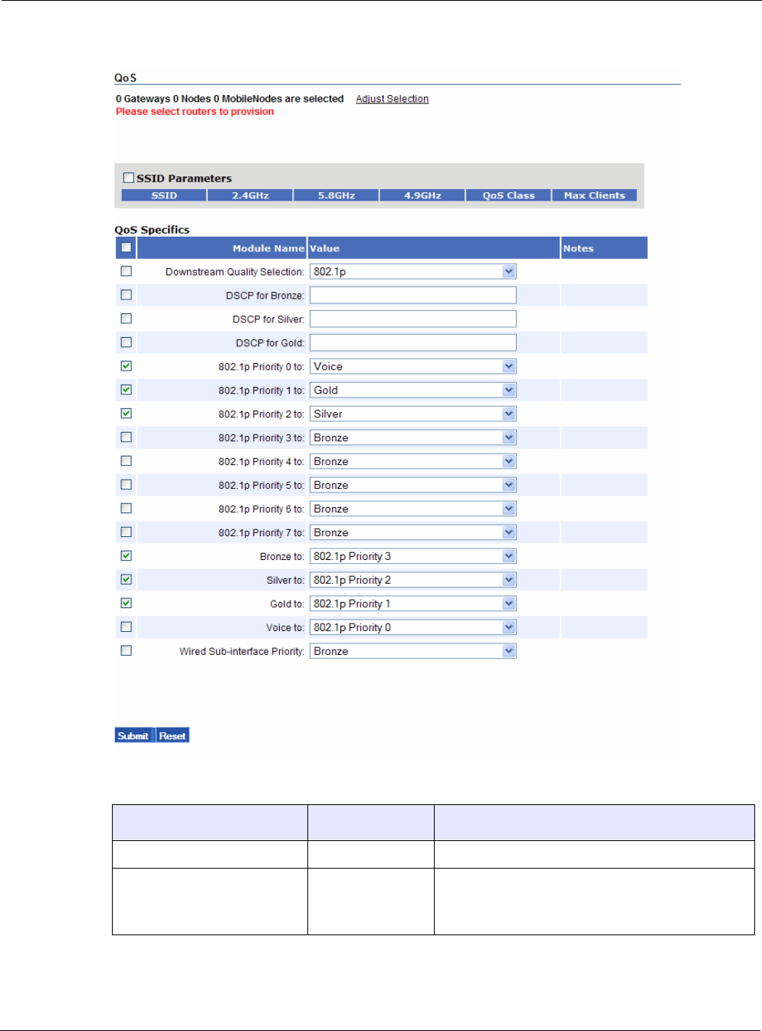
Task: Open the 802.1p Priority 7 dropdown
Action: point(412,533)
